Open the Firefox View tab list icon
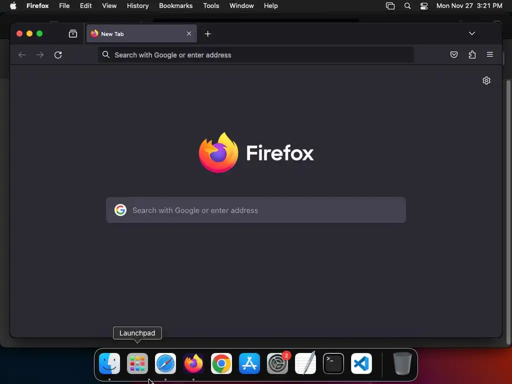Screen dimensions: 512x384 tap(73, 33)
